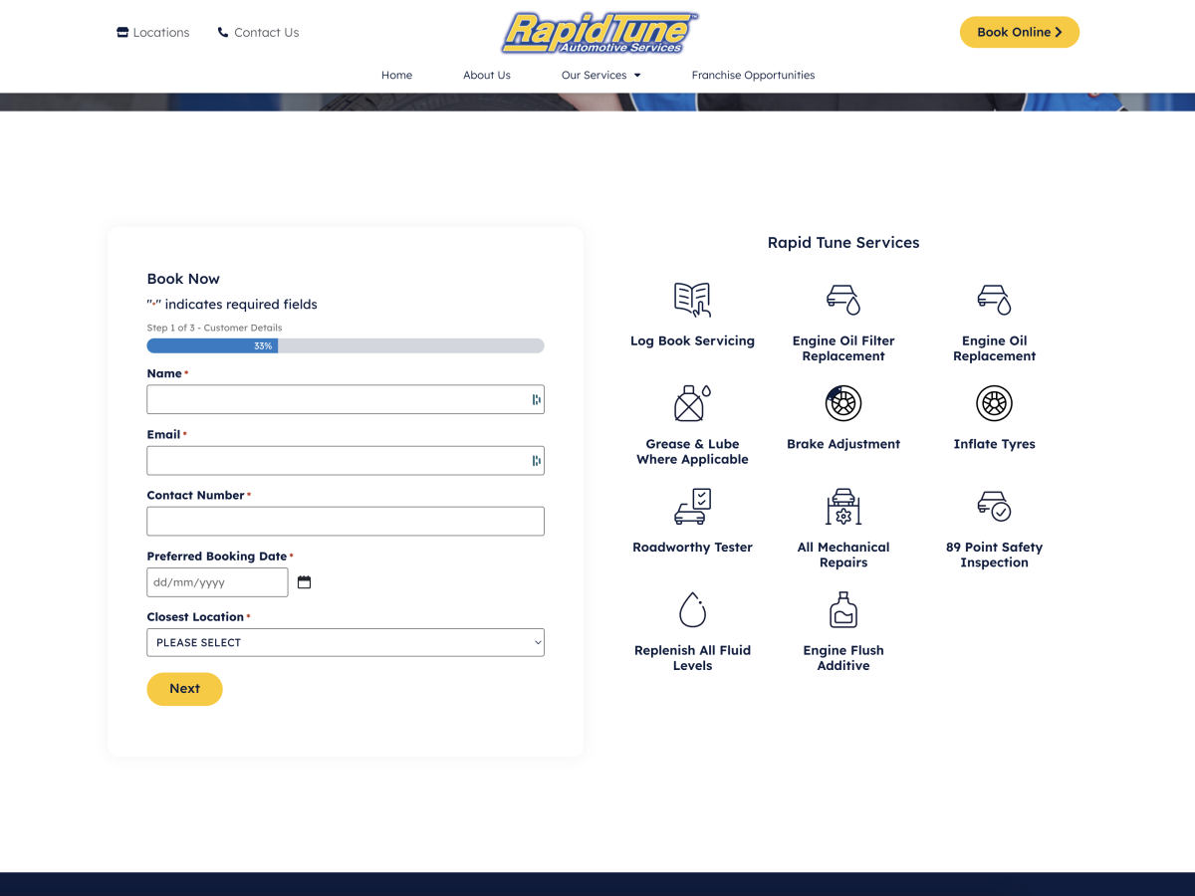This screenshot has height=896, width=1195.
Task: Click the Engine Flush Additive label
Action: [843, 658]
